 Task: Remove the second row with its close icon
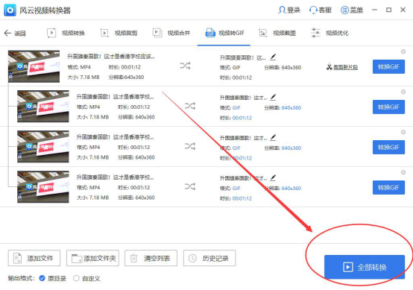coord(403,92)
